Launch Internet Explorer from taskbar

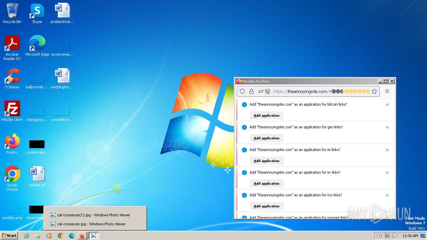[x=26, y=236]
